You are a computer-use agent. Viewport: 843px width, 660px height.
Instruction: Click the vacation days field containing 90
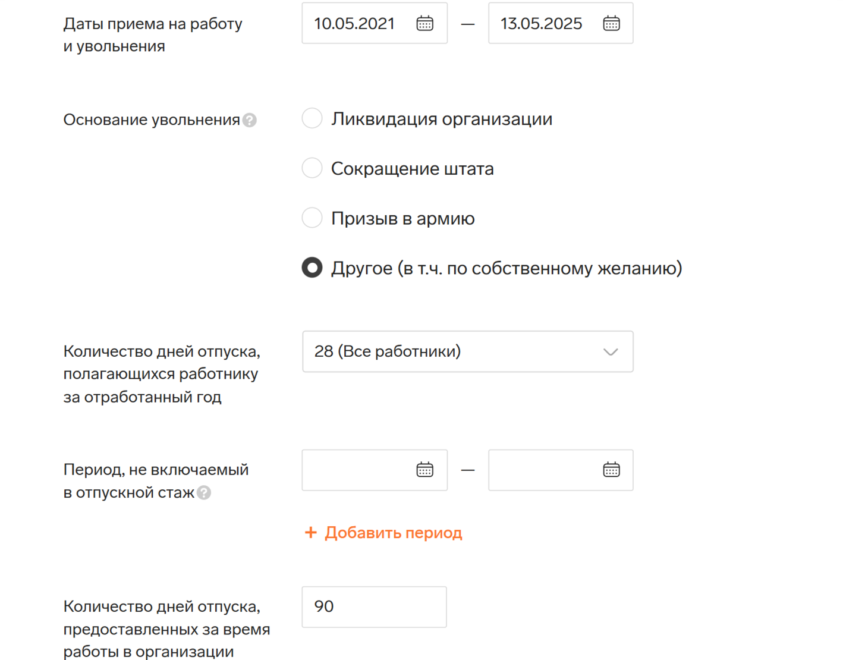click(x=375, y=607)
